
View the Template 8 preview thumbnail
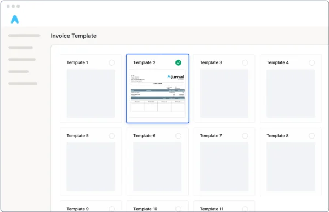pos(291,167)
